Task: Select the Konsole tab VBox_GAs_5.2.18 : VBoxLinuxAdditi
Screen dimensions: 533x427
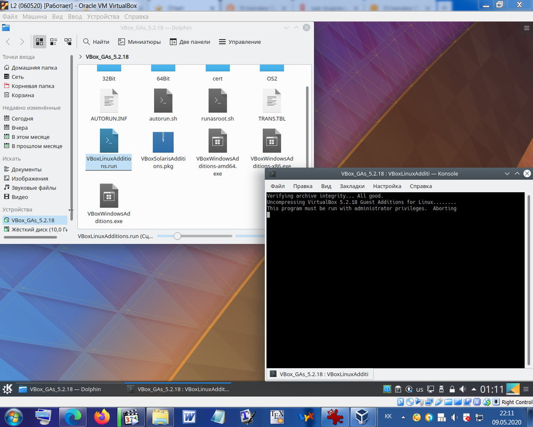Action: click(319, 374)
